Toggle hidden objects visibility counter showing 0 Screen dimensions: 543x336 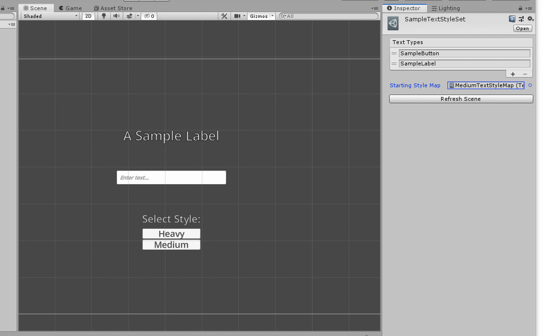click(149, 16)
